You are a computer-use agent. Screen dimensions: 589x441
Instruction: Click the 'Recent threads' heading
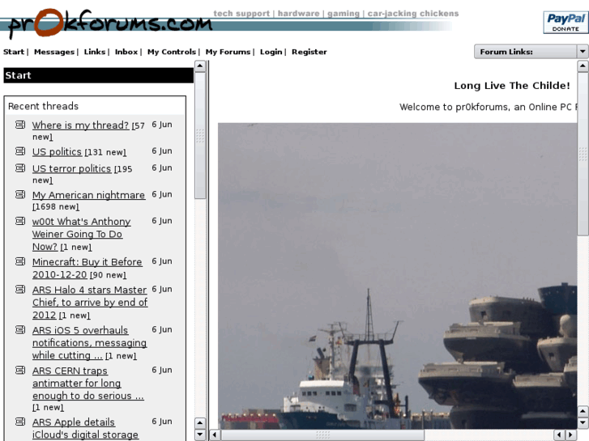43,106
